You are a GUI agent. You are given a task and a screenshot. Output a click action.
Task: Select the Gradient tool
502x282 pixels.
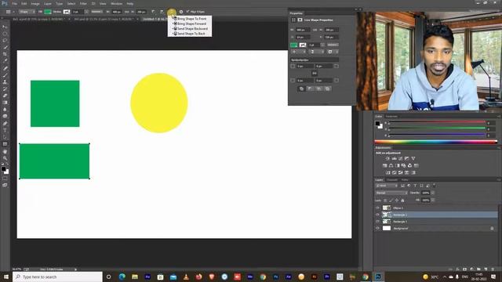click(5, 103)
